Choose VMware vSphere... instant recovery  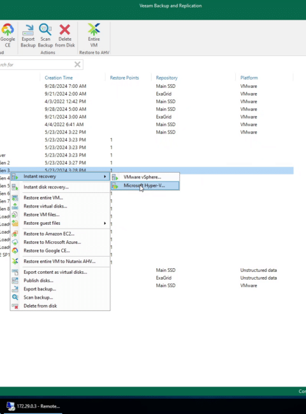145,177
